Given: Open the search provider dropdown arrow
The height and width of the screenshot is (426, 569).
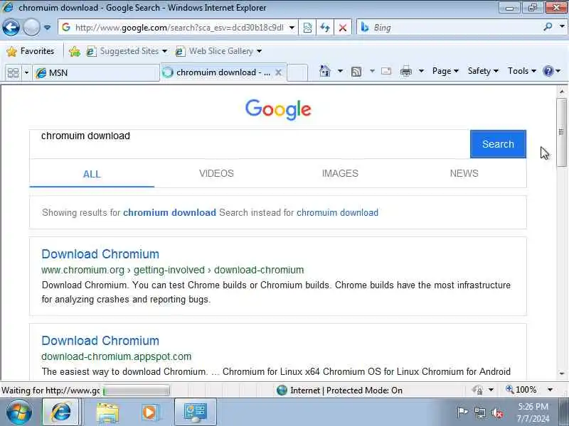Looking at the screenshot, I should [x=562, y=26].
